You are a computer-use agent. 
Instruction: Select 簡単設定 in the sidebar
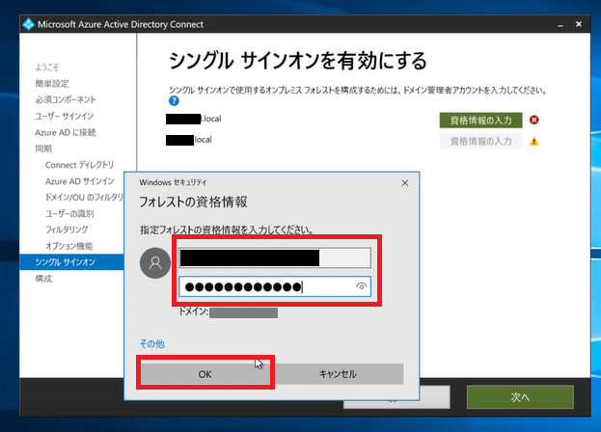52,84
